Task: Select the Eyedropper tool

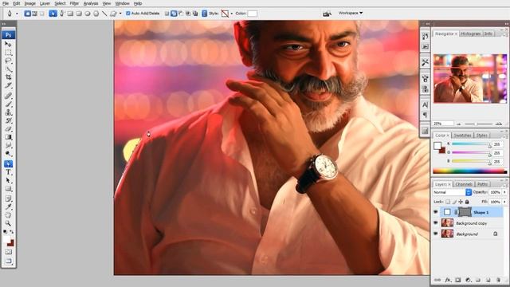Action: tap(8, 206)
